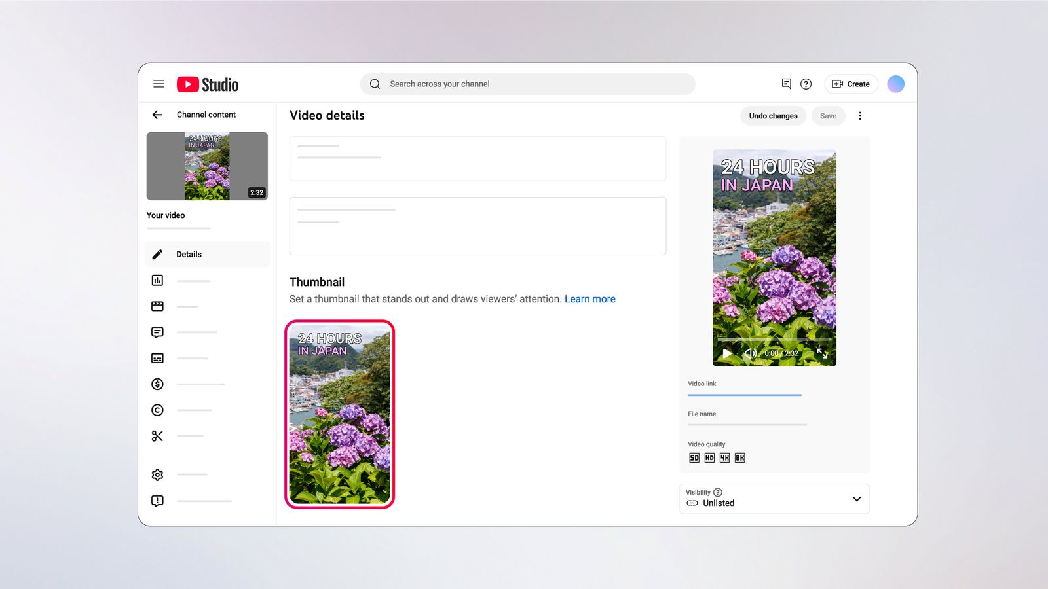
Task: Open the Editor clapperboard icon
Action: [x=157, y=306]
